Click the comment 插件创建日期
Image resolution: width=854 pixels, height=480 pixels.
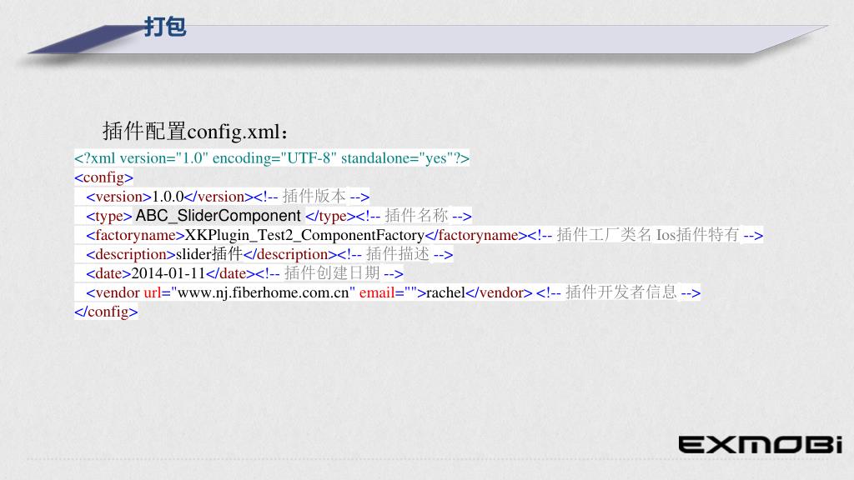pyautogui.click(x=332, y=273)
